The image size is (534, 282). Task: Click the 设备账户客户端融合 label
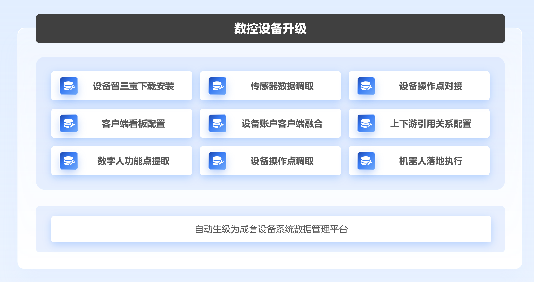[x=282, y=124]
